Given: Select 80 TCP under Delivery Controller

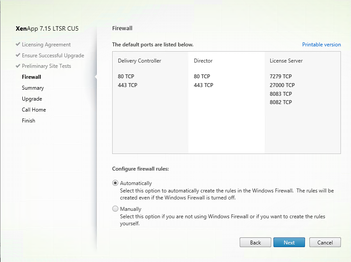Looking at the screenshot, I should (x=126, y=76).
